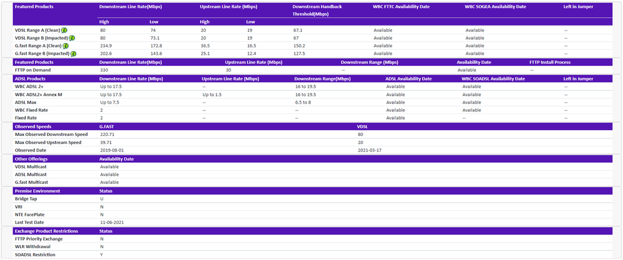Click the WBC SOGEA Availability Date column header
The image size is (623, 260).
(x=495, y=6)
